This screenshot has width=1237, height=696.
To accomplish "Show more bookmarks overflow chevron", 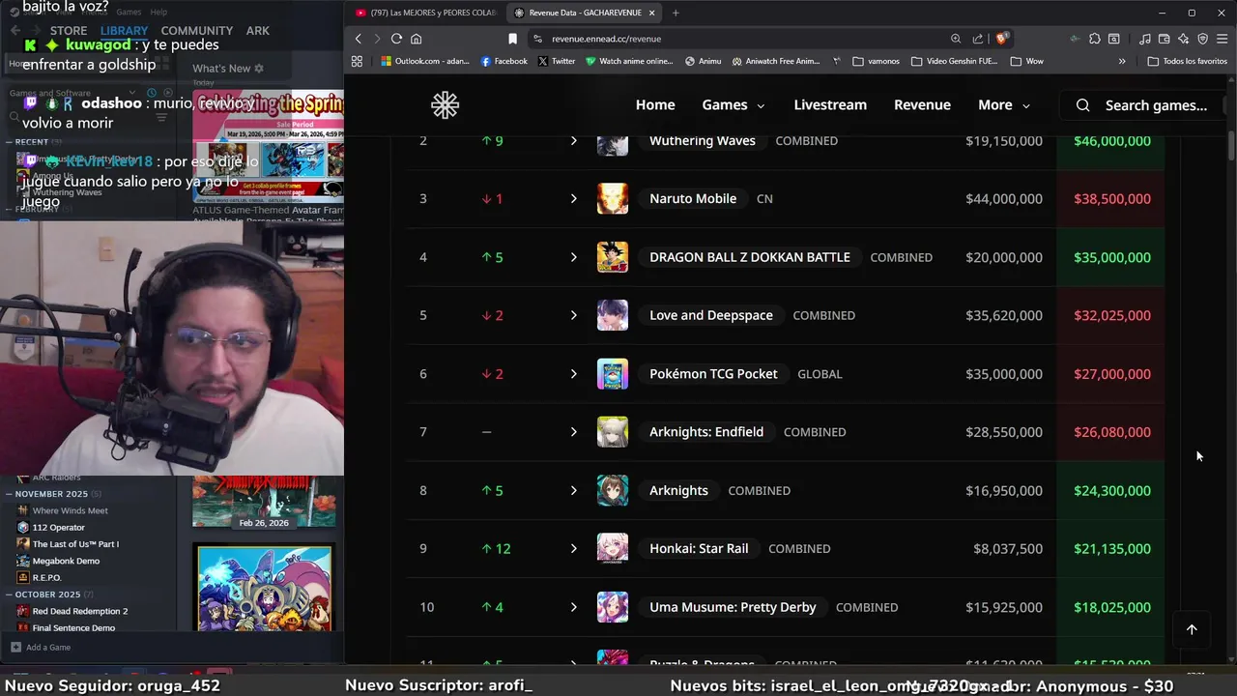I will coord(1122,61).
